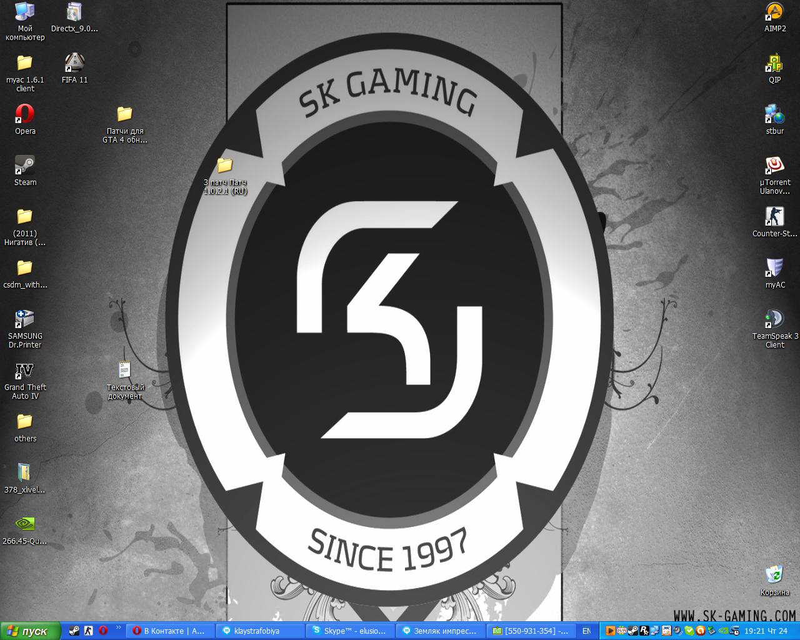This screenshot has width=800, height=640.
Task: Open the µTorrent desktop shortcut
Action: pos(774,166)
